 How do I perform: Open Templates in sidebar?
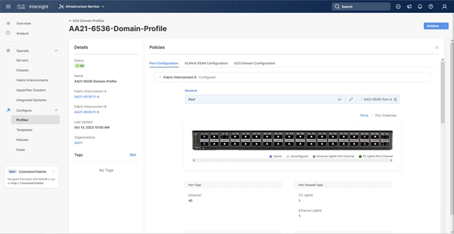pos(25,130)
